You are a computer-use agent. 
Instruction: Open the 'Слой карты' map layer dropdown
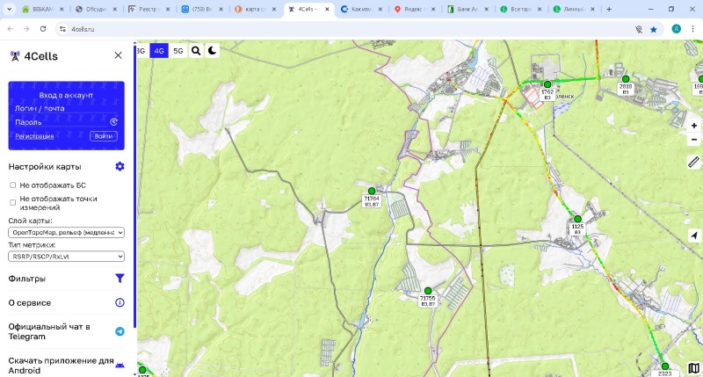[67, 232]
